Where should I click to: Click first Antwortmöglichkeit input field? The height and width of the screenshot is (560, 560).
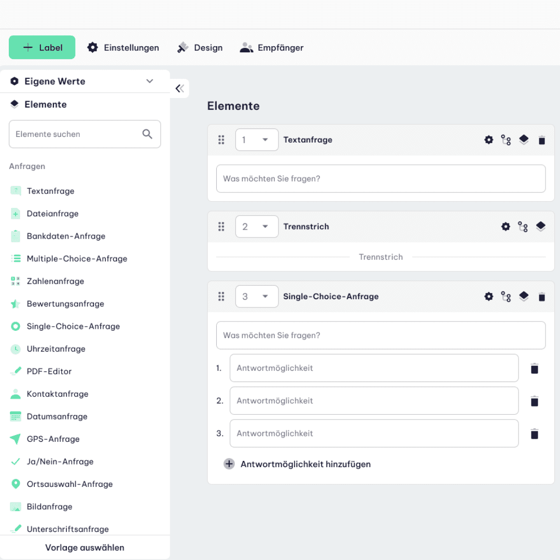tap(374, 368)
